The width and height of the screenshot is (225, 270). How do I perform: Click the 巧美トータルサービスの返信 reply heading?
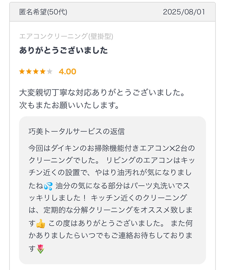(x=76, y=131)
